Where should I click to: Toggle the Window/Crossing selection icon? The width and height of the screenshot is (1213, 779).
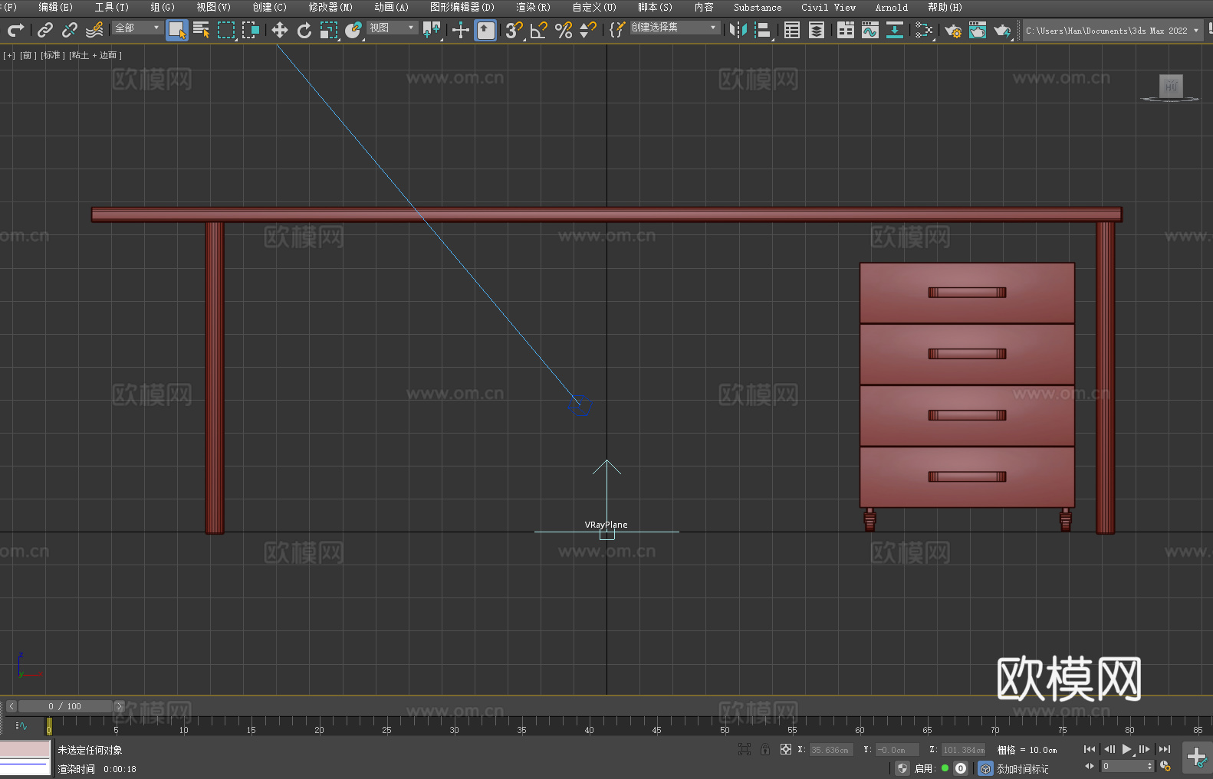251,30
